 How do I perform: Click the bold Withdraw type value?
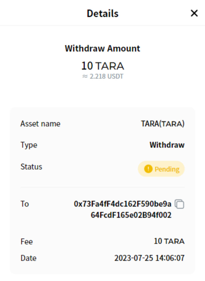(167, 145)
